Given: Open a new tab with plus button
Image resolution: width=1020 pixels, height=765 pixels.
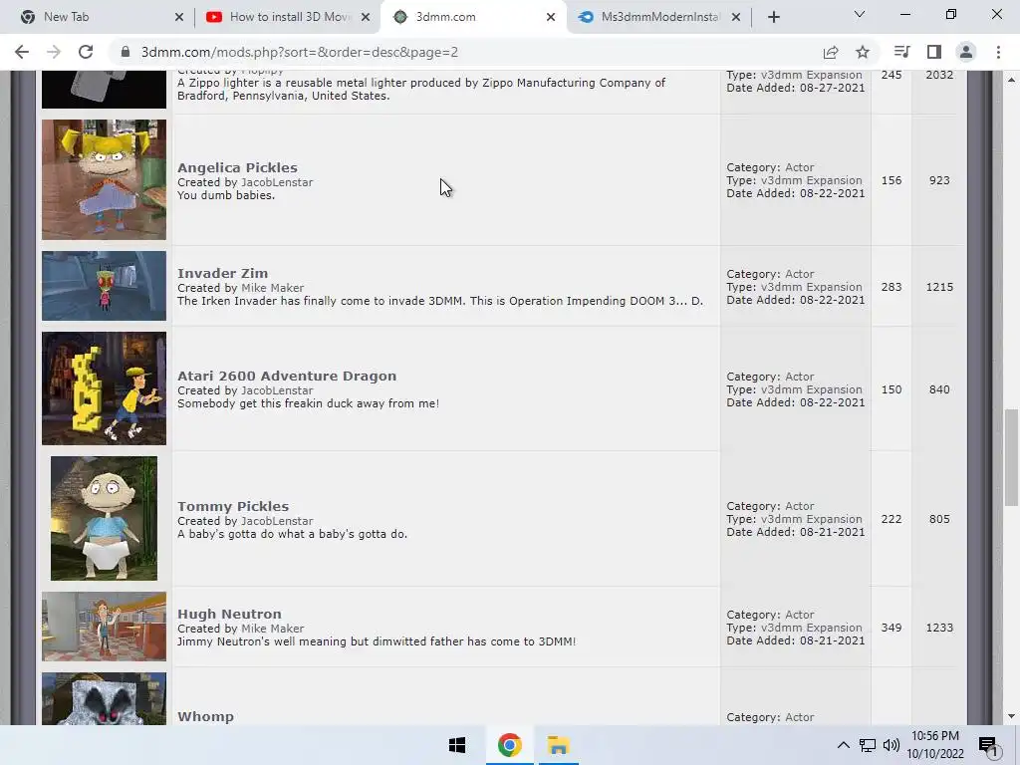Looking at the screenshot, I should [x=773, y=17].
